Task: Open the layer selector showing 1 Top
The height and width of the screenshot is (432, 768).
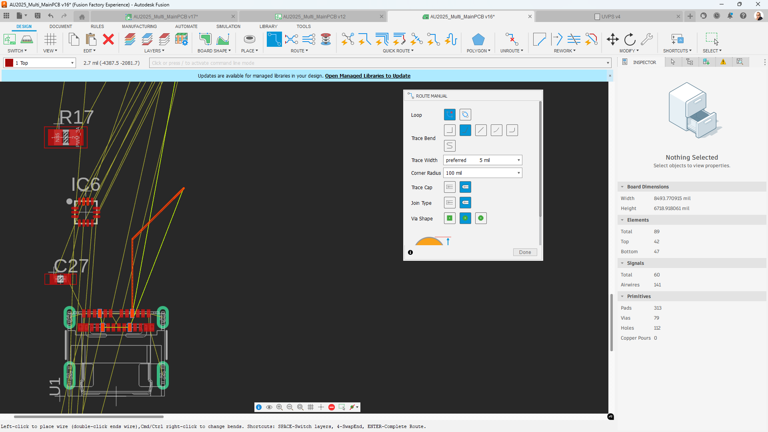Action: (x=40, y=63)
